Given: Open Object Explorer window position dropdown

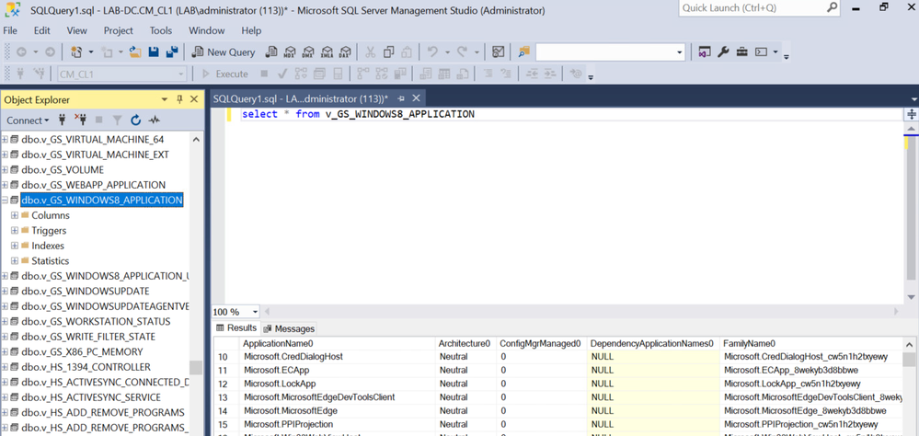Looking at the screenshot, I should click(x=166, y=99).
